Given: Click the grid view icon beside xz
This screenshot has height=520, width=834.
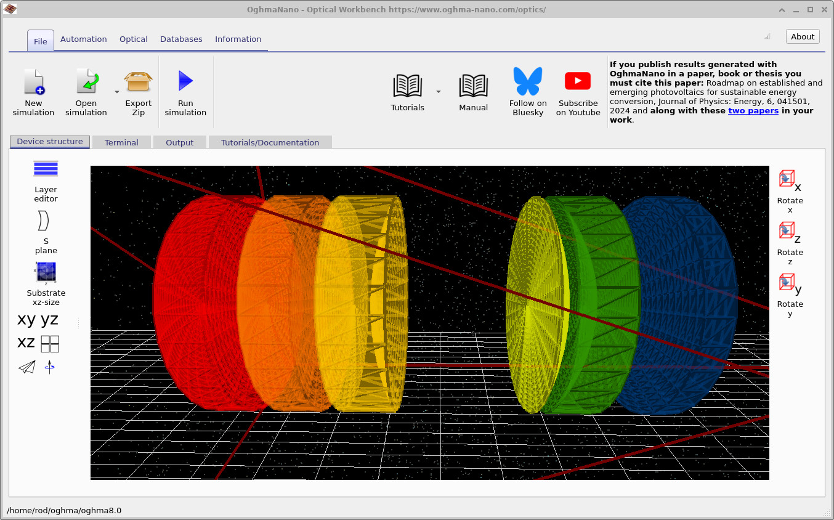Looking at the screenshot, I should [49, 343].
